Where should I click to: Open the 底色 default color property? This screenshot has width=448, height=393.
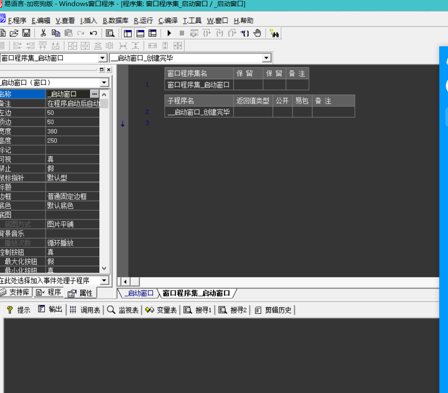(x=72, y=205)
